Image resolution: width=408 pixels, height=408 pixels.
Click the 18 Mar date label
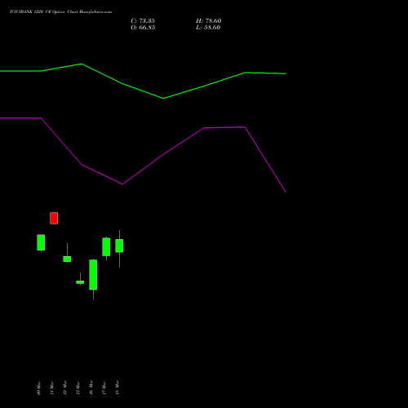(118, 388)
